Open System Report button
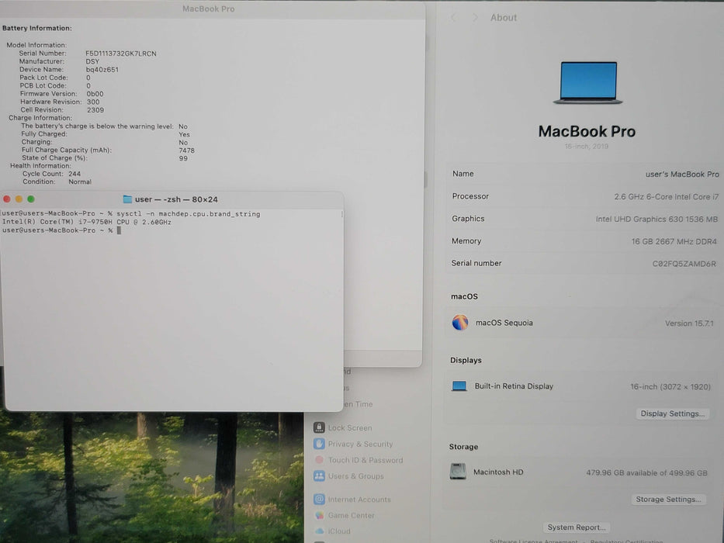The height and width of the screenshot is (543, 724). 577,527
